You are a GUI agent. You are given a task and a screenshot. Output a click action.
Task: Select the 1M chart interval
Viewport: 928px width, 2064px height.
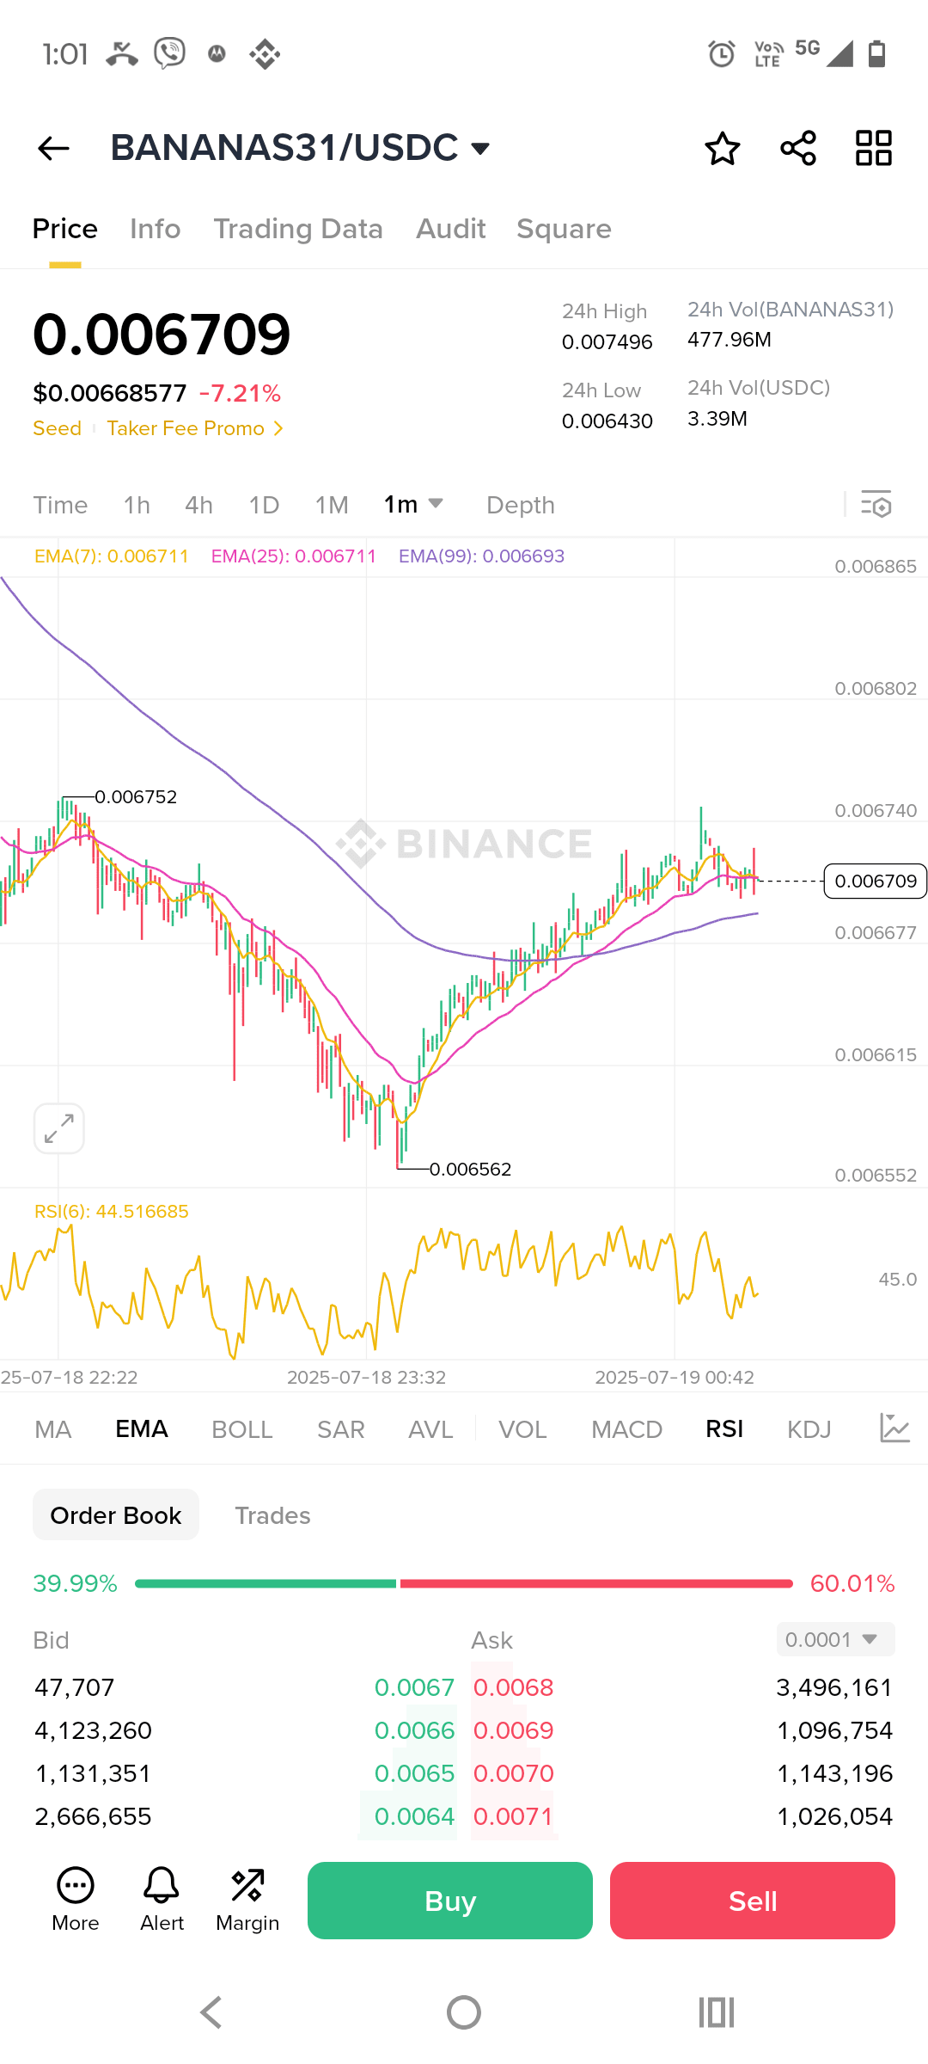[x=332, y=505]
